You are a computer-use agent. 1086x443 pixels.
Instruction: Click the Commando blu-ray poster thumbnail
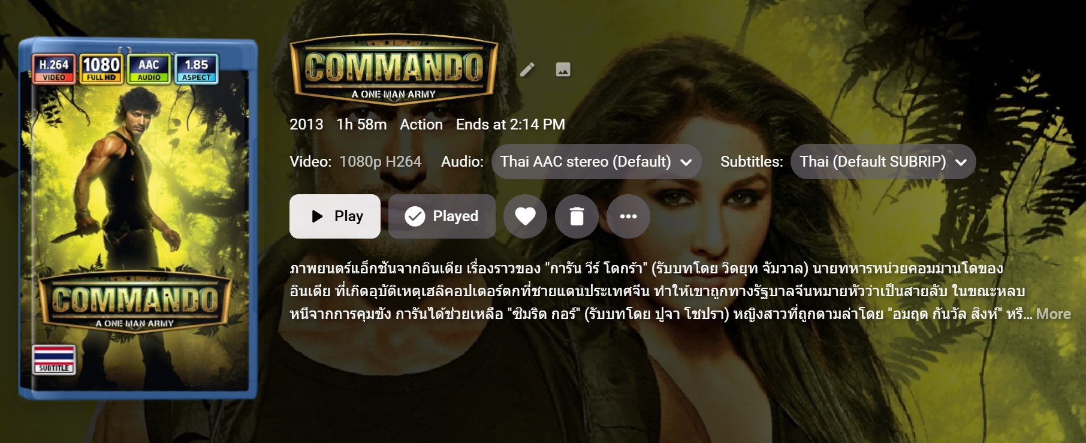138,219
